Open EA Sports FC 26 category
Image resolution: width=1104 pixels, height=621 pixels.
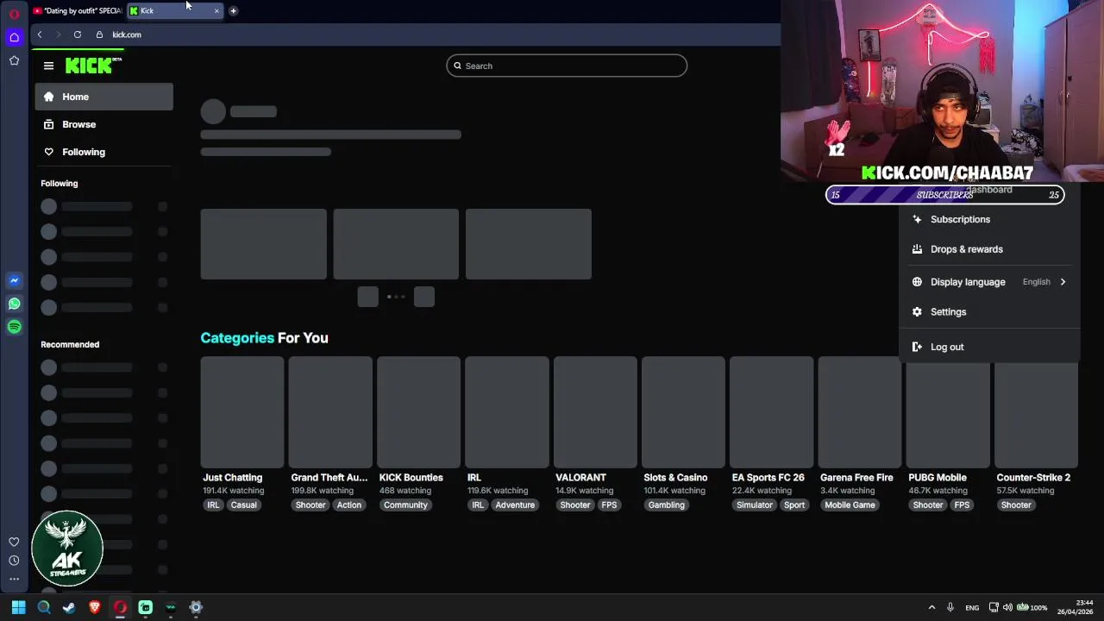pos(771,412)
